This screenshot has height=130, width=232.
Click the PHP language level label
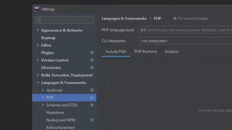coord(118,30)
